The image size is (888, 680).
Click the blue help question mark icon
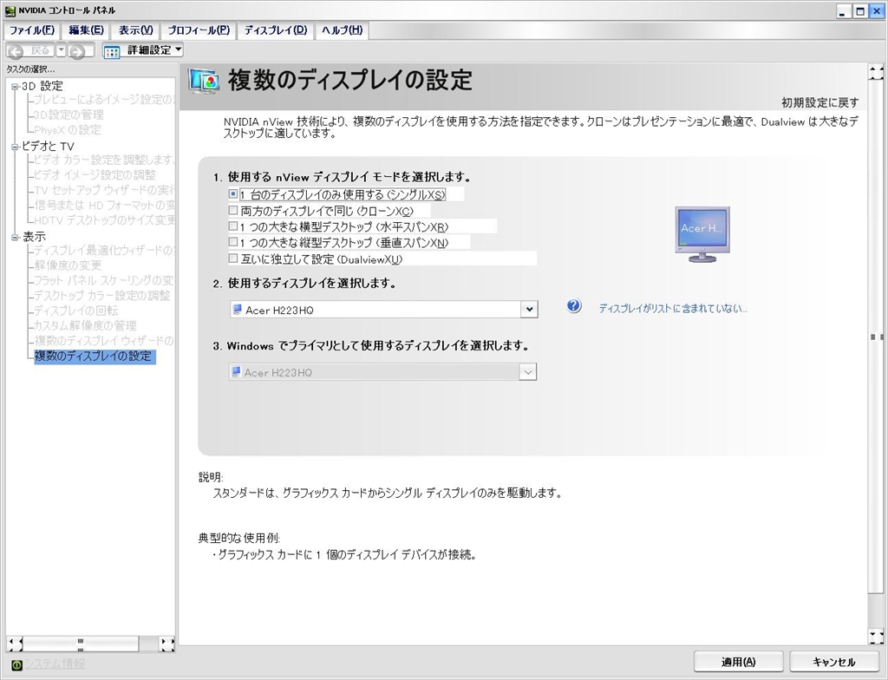[x=574, y=306]
